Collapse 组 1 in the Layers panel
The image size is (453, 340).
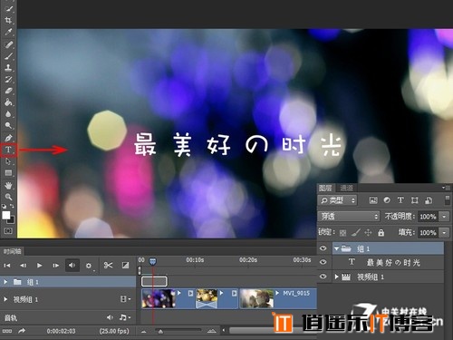pyautogui.click(x=336, y=248)
